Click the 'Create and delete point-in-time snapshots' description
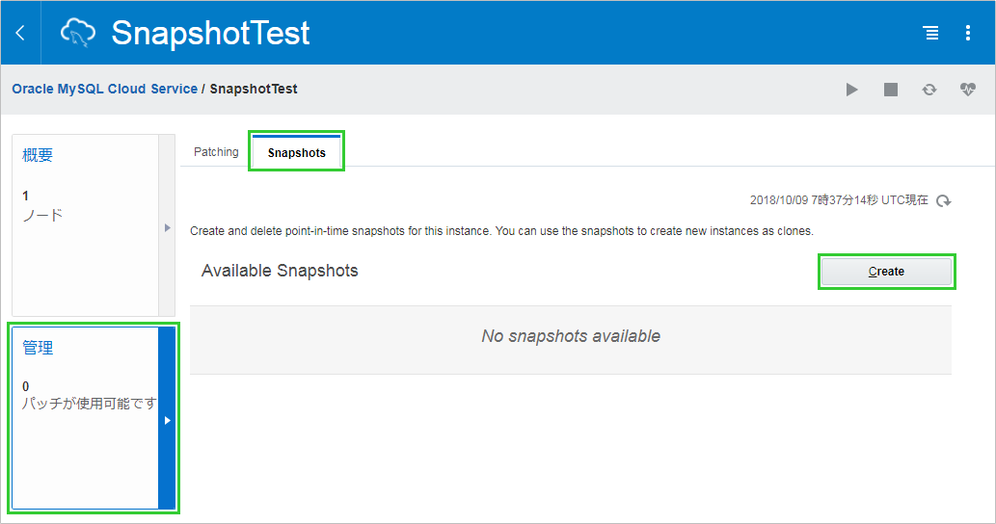 501,231
